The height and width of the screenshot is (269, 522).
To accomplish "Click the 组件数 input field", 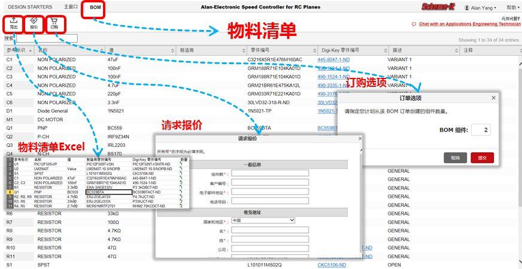I will (x=270, y=173).
